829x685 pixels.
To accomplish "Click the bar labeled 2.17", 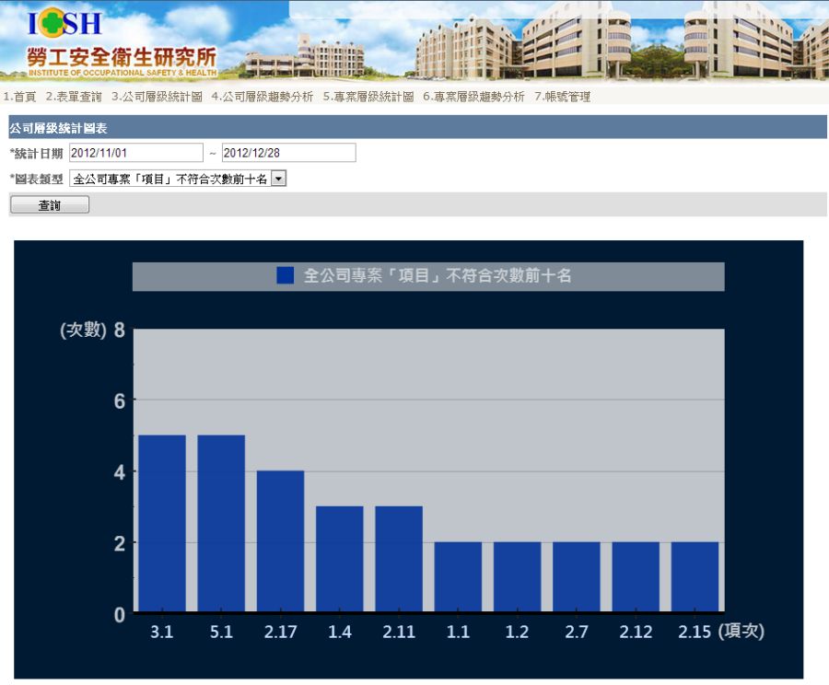I will click(x=280, y=541).
